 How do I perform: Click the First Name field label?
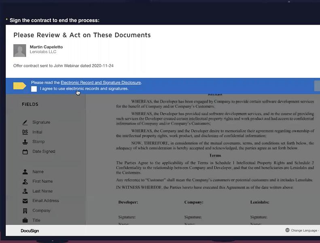42,181
